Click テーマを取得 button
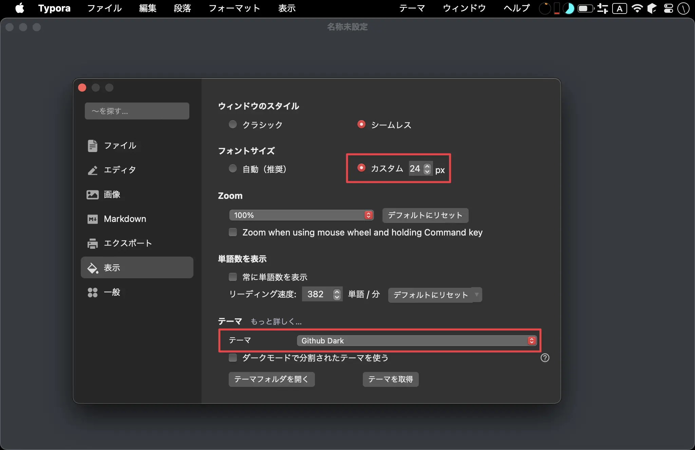The height and width of the screenshot is (450, 695). pos(391,379)
